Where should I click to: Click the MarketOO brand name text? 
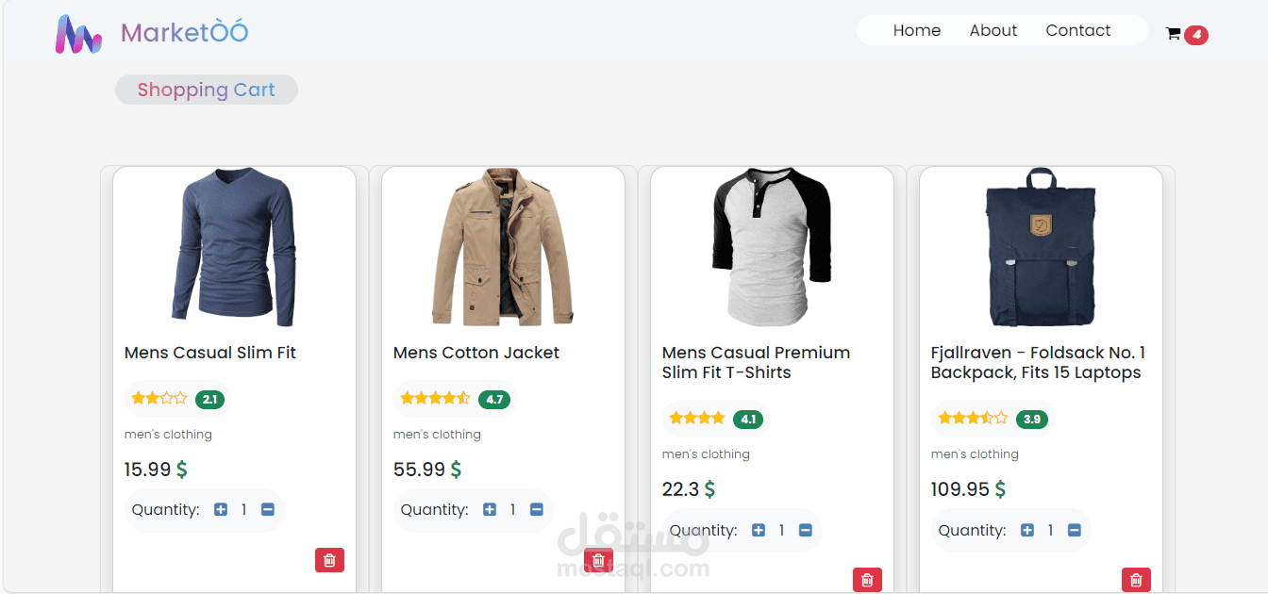point(185,33)
